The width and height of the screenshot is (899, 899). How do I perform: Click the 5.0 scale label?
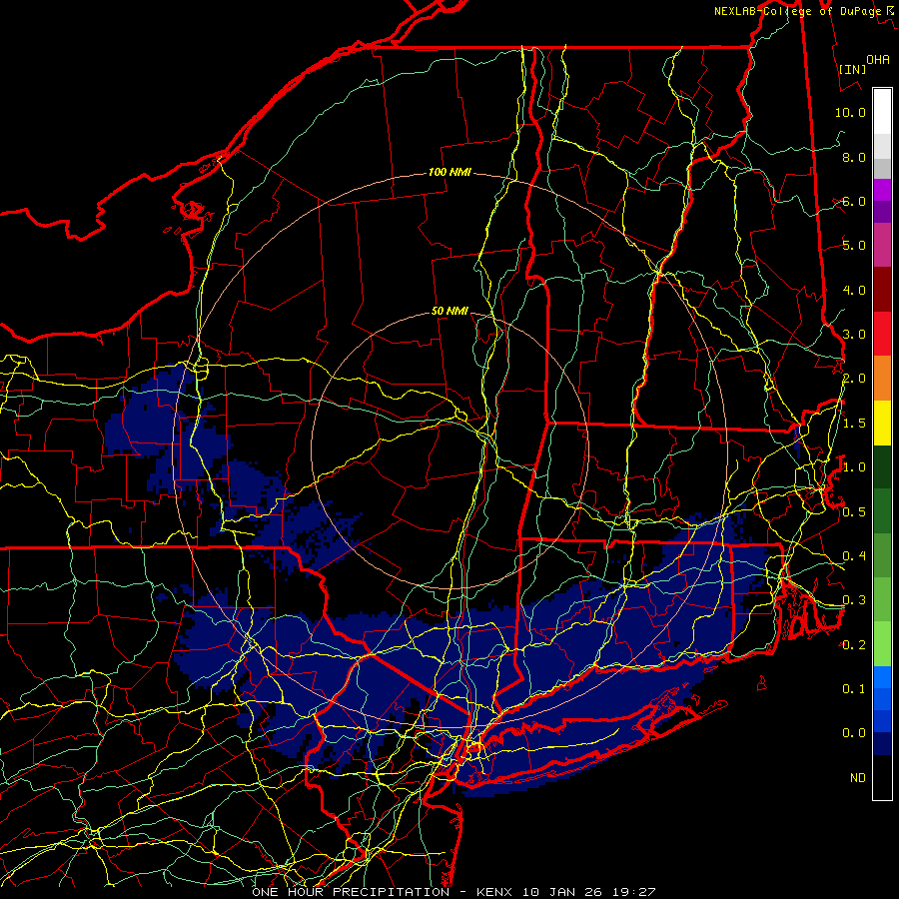[x=854, y=246]
